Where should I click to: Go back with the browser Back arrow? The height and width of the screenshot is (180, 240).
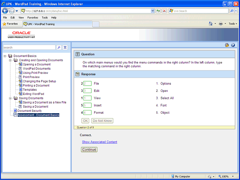5,11
